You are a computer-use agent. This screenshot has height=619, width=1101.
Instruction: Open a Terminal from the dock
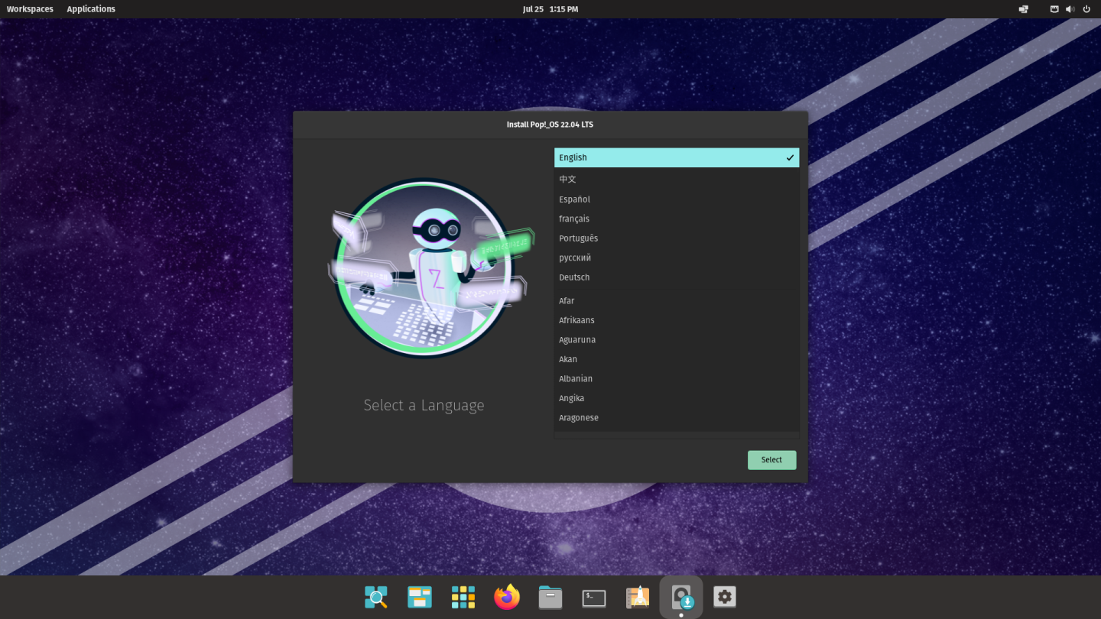[x=593, y=597]
